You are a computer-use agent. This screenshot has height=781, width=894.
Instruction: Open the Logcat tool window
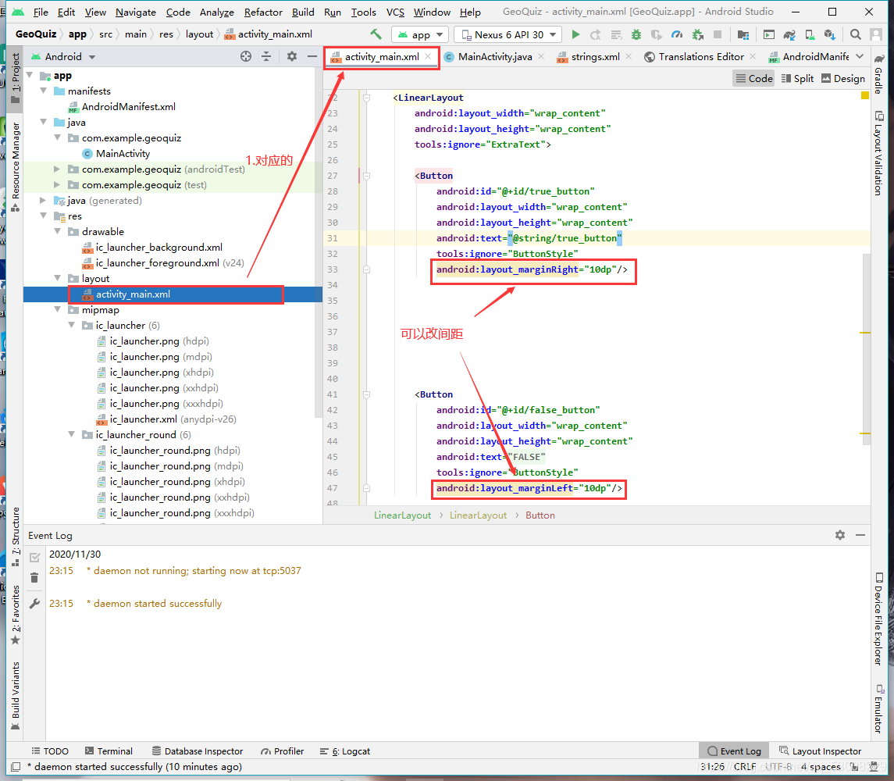345,751
